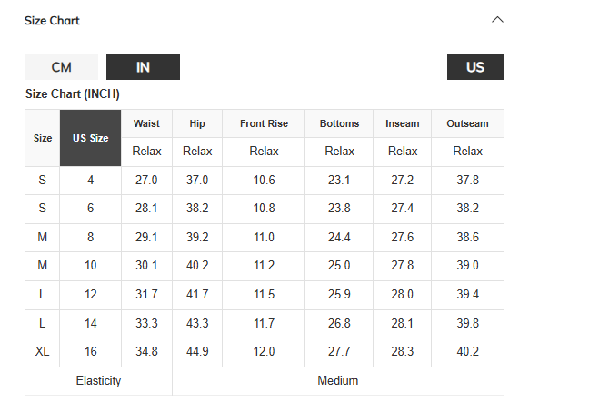The image size is (609, 411).
Task: Toggle the US sizing button
Action: 475,67
